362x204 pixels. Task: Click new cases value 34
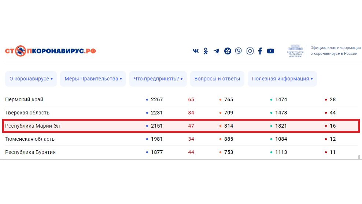click(191, 139)
